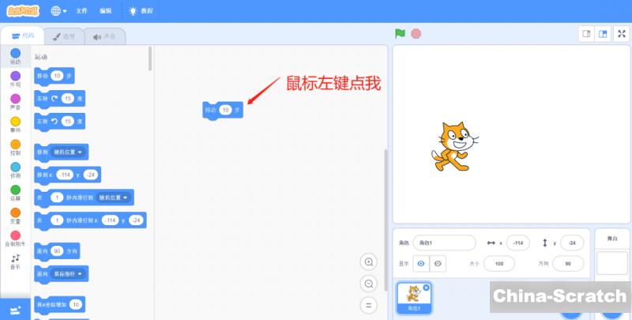Image resolution: width=632 pixels, height=320 pixels.
Task: Delete sprite using the X badge
Action: (x=427, y=288)
